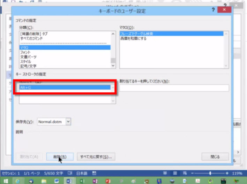
Task: Click the dialog help question mark icon
Action: coord(213,10)
